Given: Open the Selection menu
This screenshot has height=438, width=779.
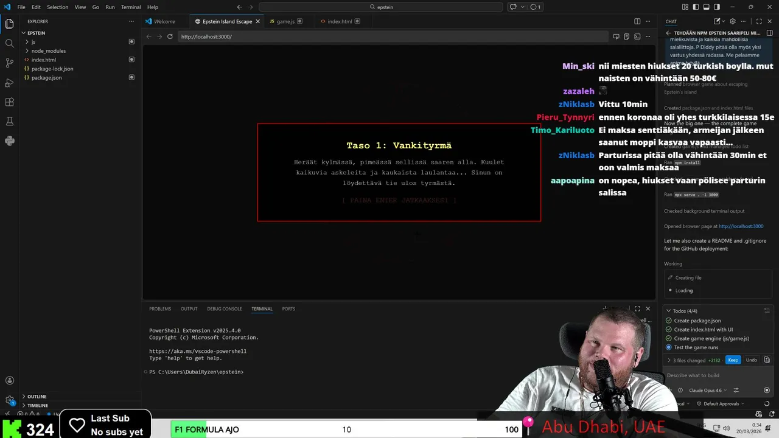Looking at the screenshot, I should coord(57,7).
